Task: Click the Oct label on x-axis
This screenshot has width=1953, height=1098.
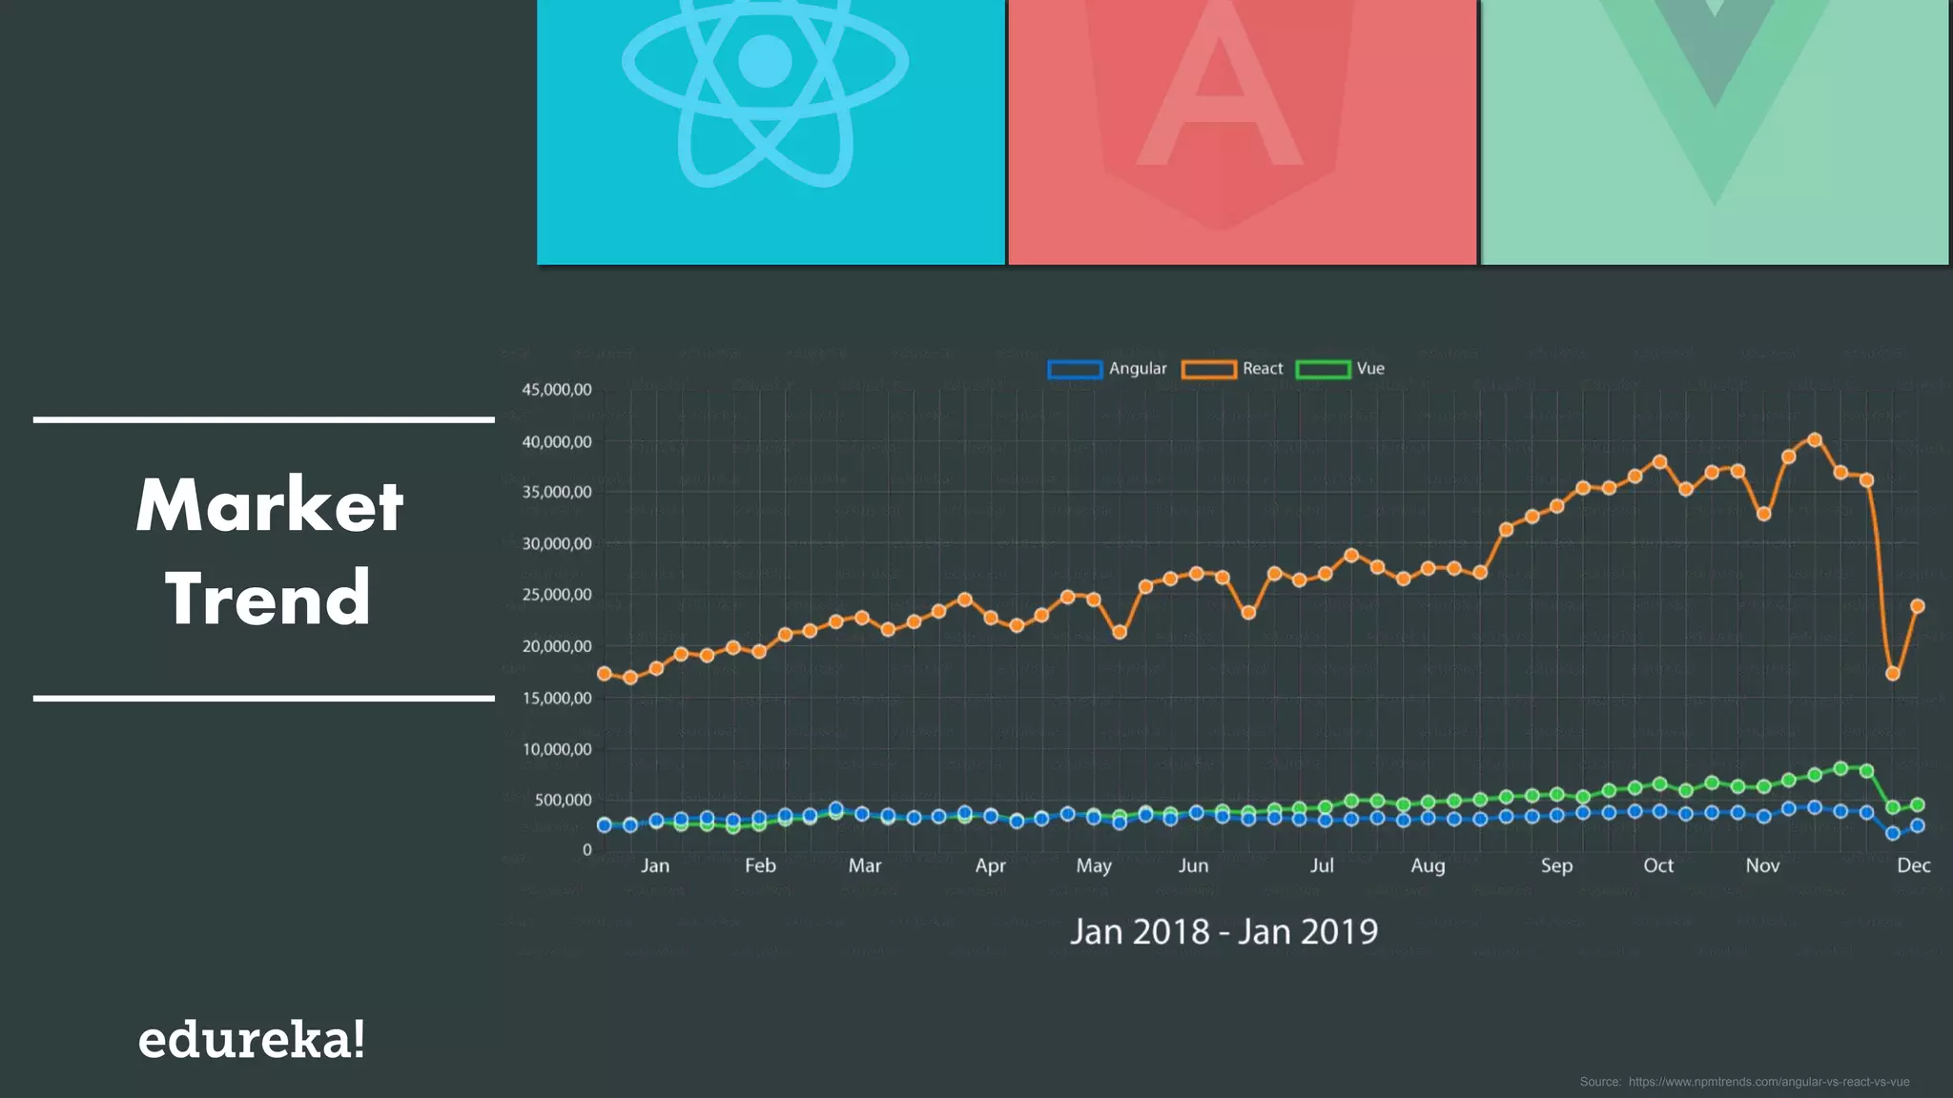Action: [1658, 865]
